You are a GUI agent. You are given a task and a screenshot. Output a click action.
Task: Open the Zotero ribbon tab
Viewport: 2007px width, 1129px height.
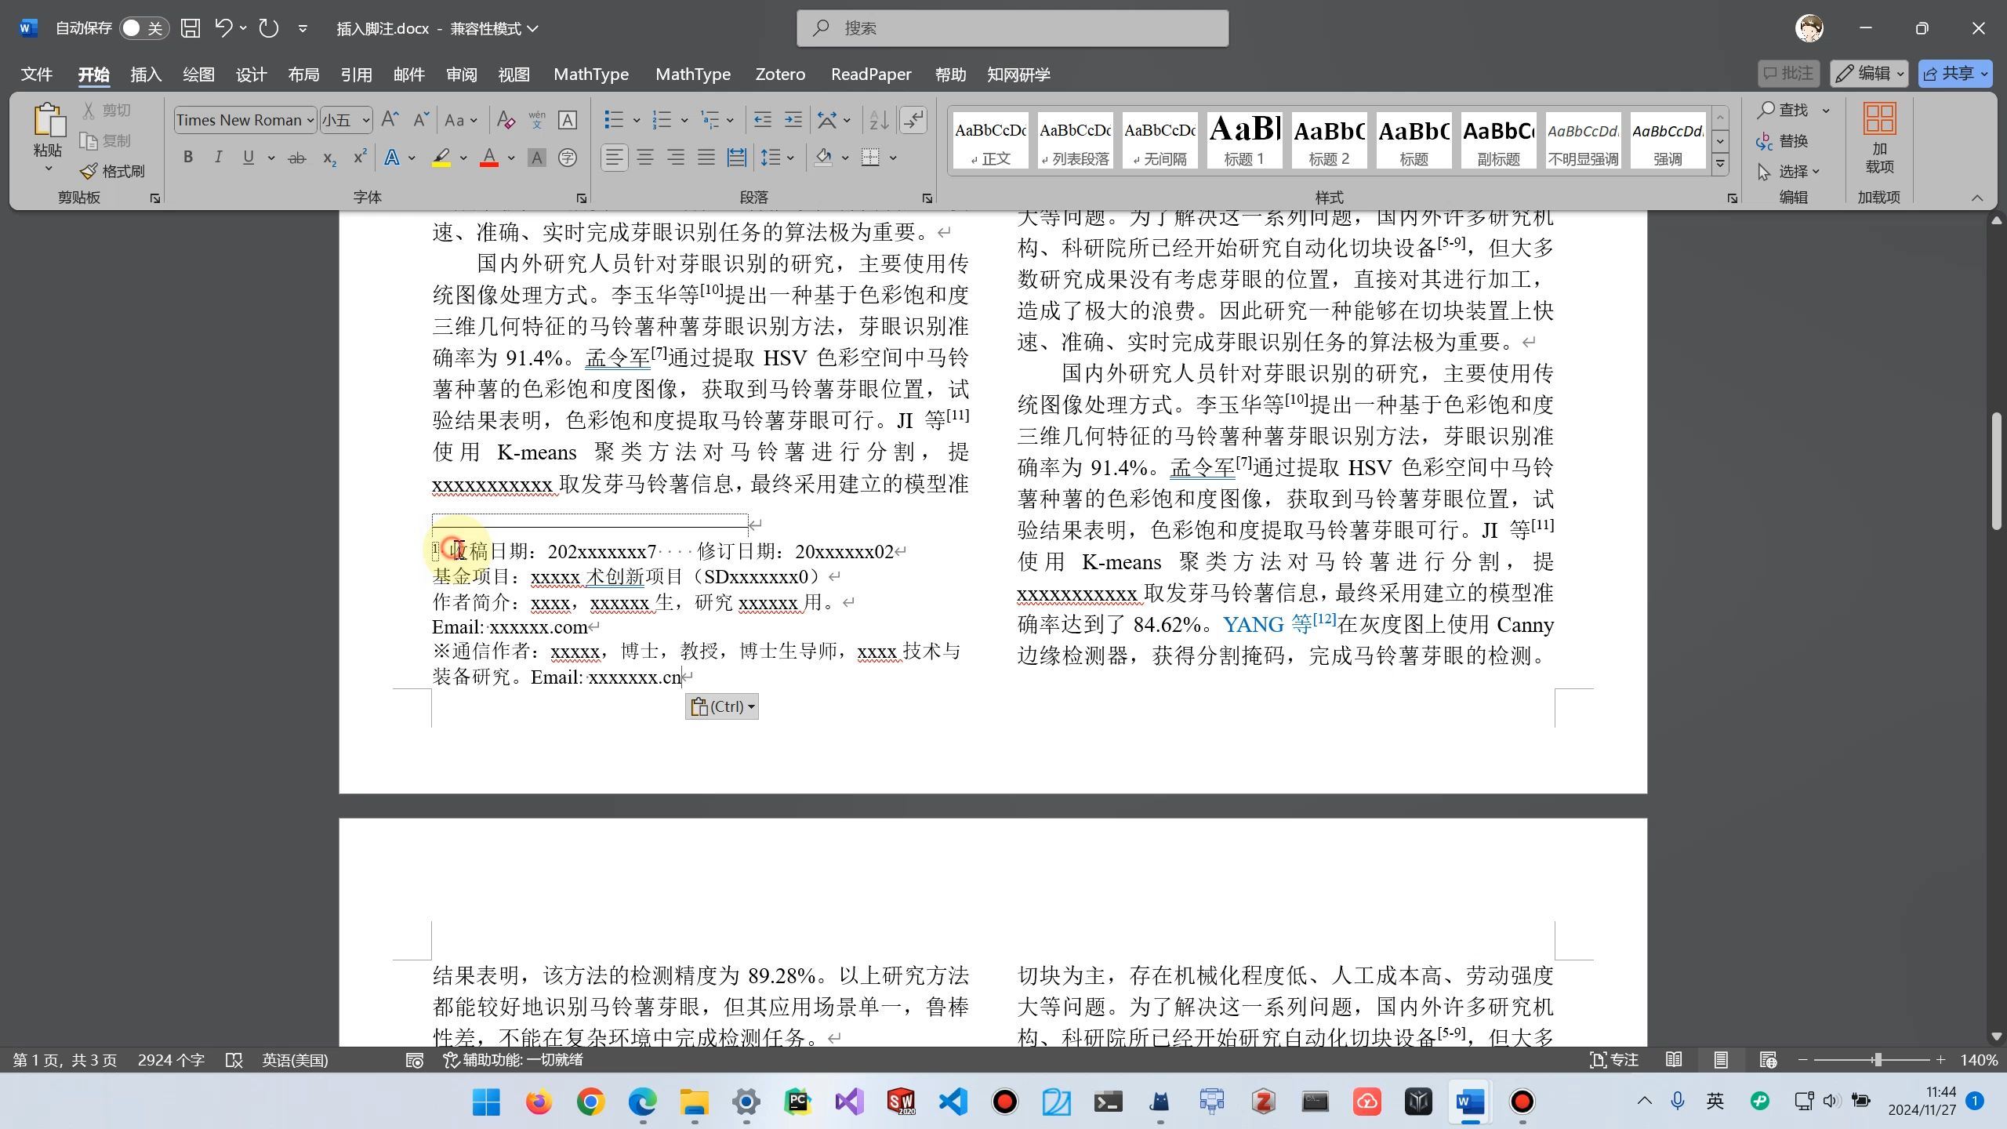point(780,74)
